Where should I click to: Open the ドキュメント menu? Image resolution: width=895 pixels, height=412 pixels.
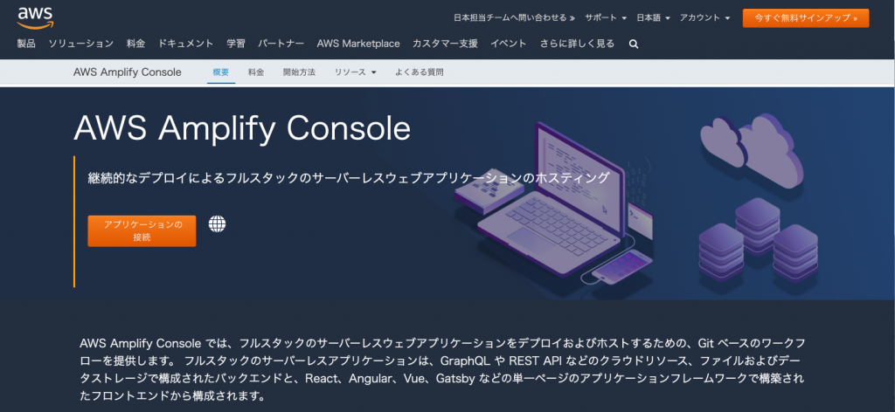[x=186, y=44]
